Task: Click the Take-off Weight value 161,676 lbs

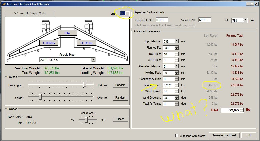Action: click(115, 68)
